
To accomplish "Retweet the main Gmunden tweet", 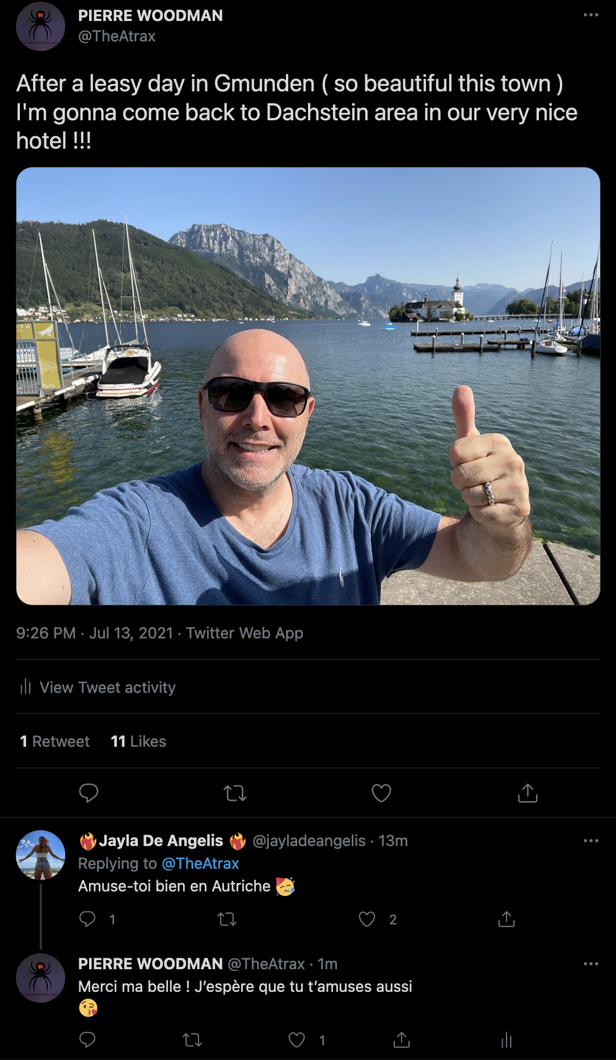I will 235,793.
